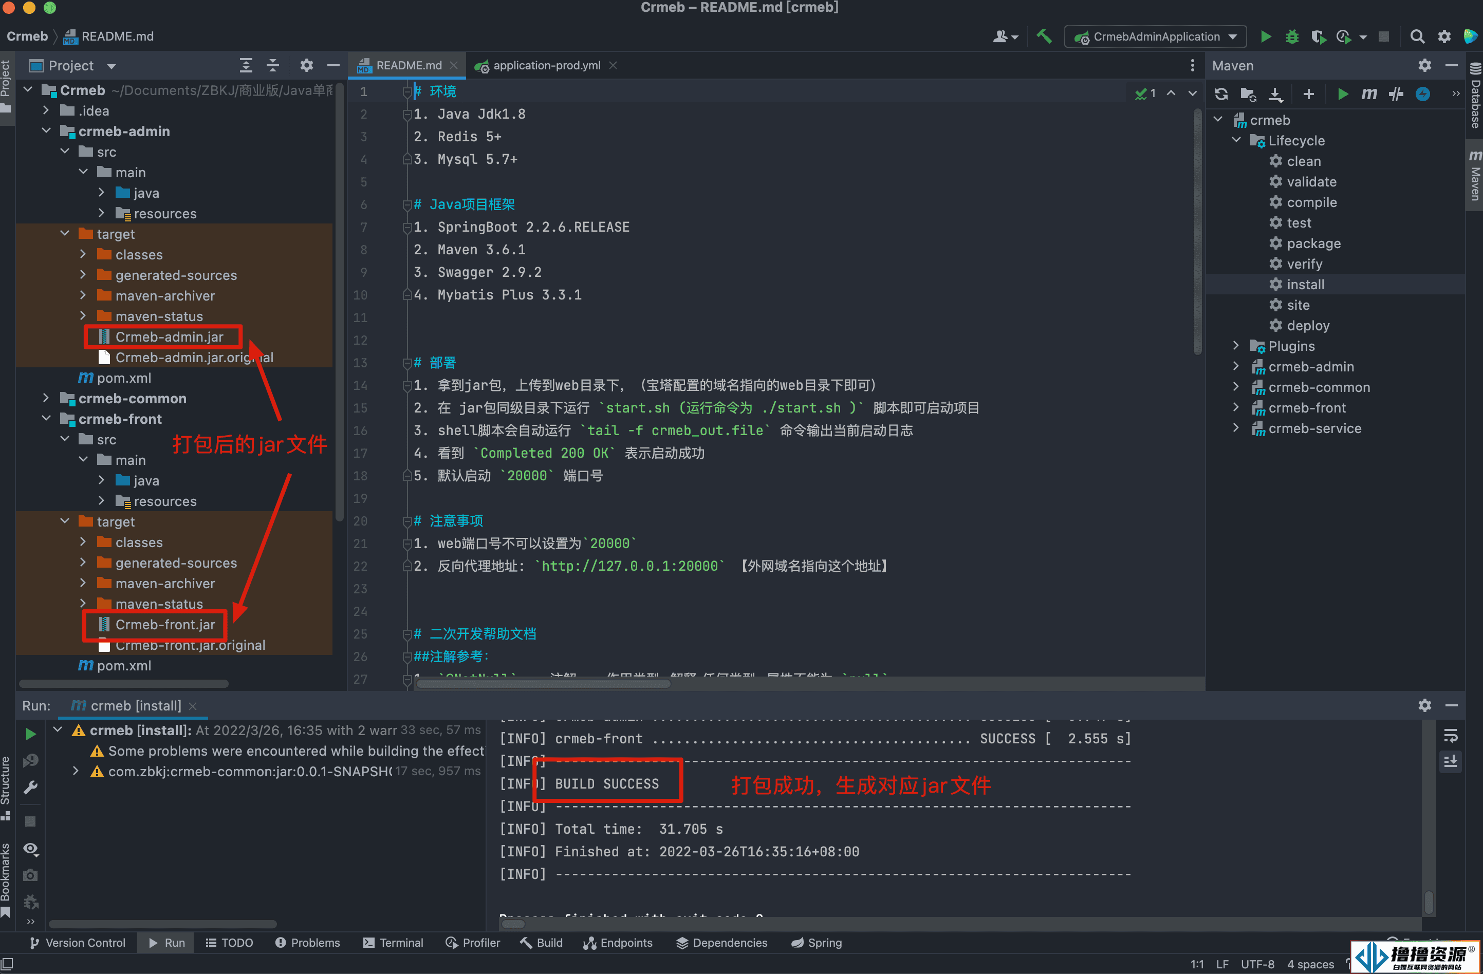
Task: Open Run panel settings gear
Action: coord(1424,705)
